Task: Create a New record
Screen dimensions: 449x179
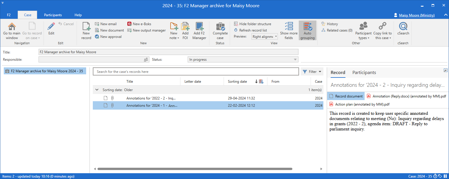Action: (86, 30)
